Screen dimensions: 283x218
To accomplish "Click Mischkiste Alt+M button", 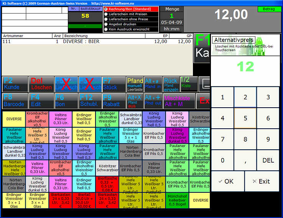I will (x=179, y=101).
